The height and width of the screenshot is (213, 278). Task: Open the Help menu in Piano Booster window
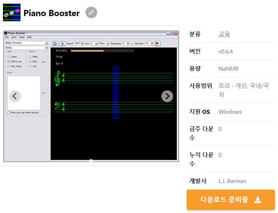click(x=29, y=37)
